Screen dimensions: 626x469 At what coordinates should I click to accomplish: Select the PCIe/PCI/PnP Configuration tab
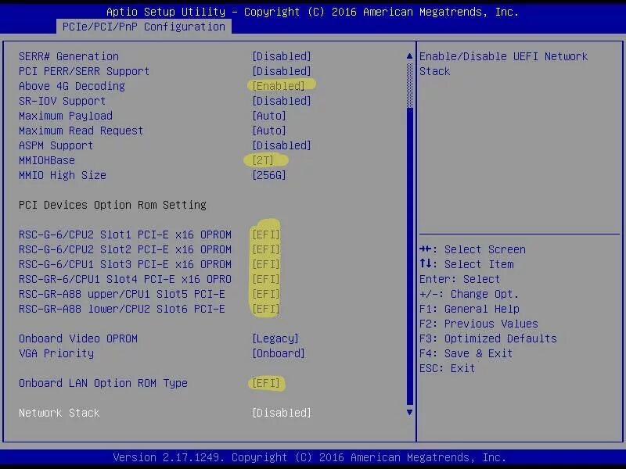point(144,27)
